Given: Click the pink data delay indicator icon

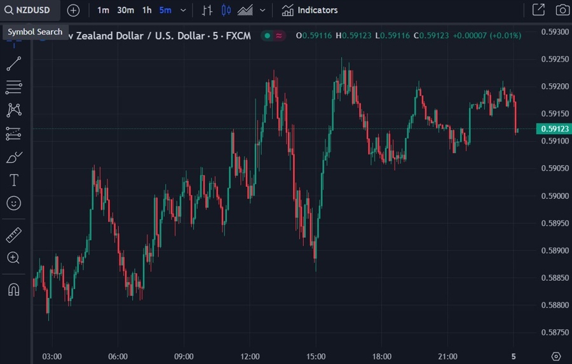Looking at the screenshot, I should click(x=279, y=36).
